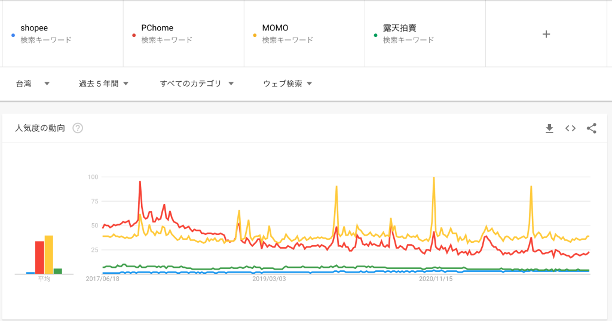The image size is (612, 321).
Task: Expand the 台湾 region dropdown
Action: tap(33, 84)
